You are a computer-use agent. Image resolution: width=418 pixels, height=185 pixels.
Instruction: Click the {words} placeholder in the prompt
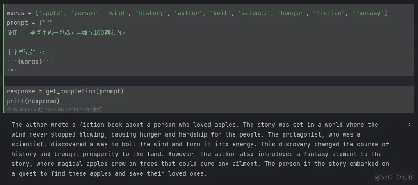(30, 62)
